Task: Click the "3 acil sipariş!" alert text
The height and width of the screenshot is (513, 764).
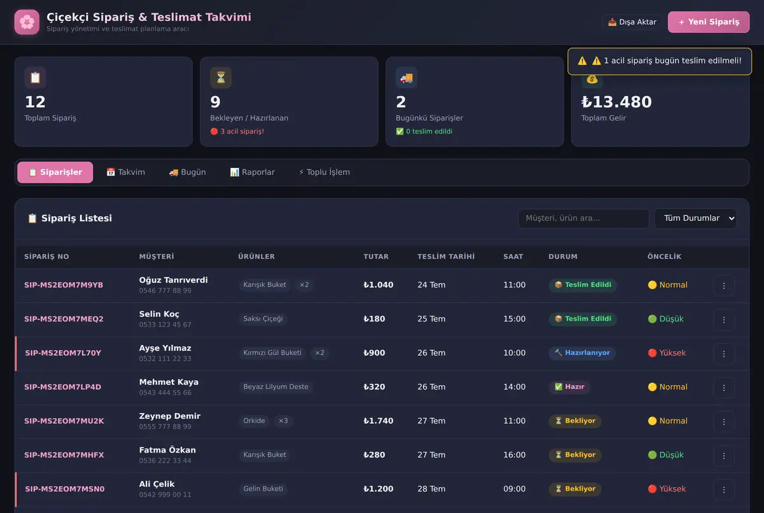Action: [237, 132]
